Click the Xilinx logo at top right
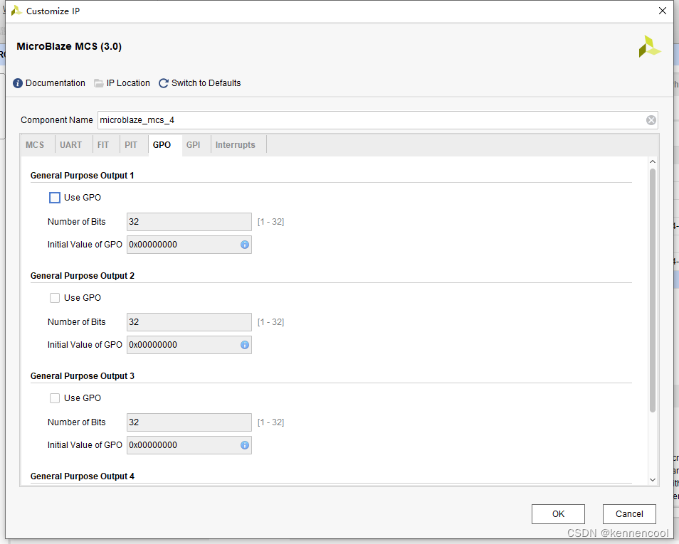 click(649, 46)
